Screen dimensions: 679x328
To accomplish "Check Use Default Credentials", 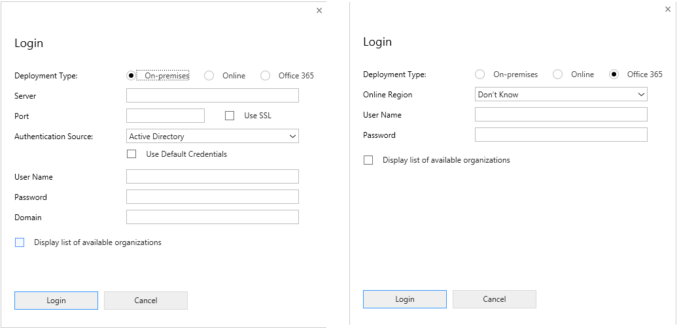I will click(x=131, y=154).
